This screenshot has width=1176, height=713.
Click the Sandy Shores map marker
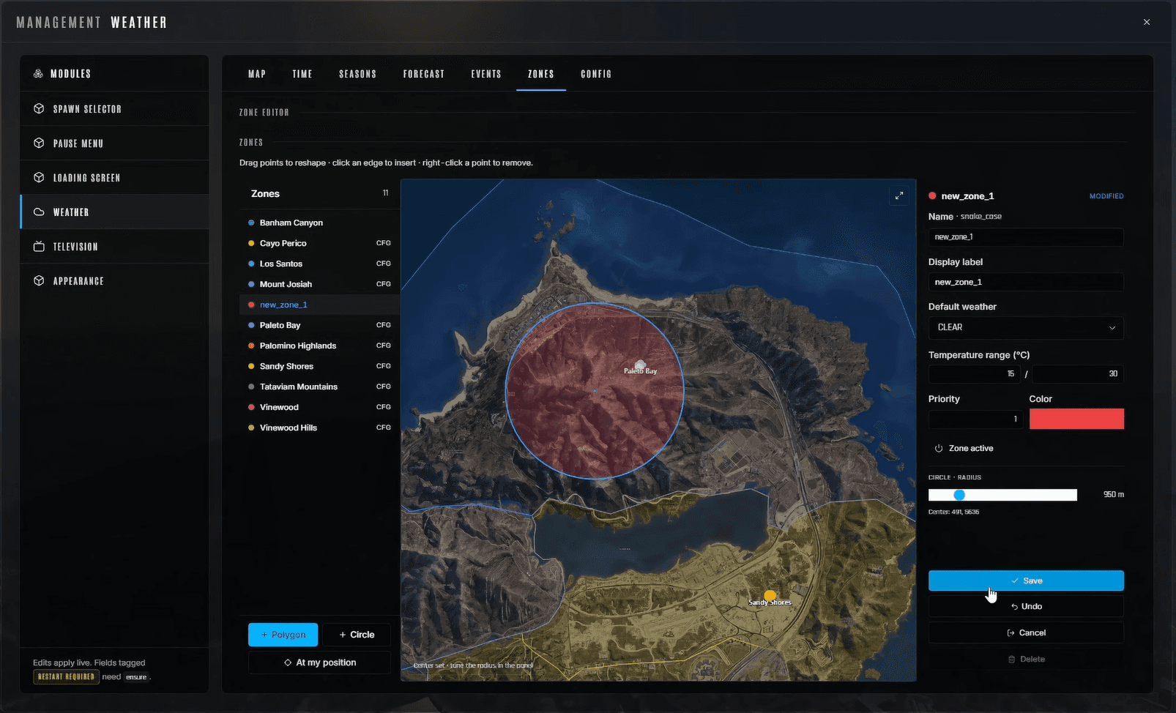[770, 596]
